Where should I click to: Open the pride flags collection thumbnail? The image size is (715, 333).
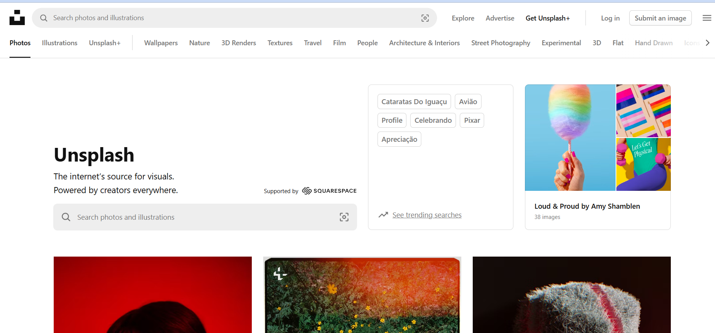[643, 111]
